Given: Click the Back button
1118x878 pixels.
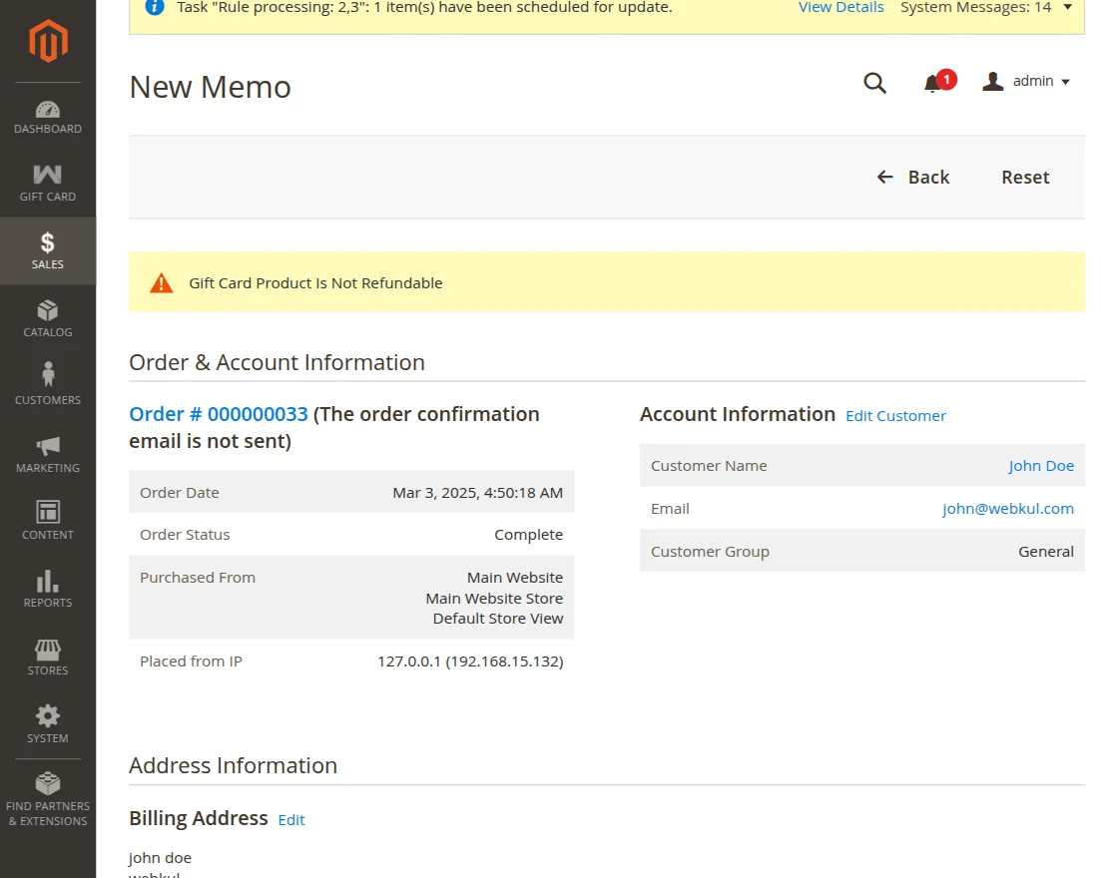Looking at the screenshot, I should click(913, 178).
